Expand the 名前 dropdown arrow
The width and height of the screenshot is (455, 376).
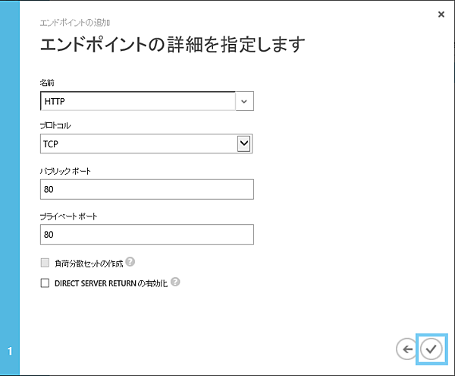(244, 100)
